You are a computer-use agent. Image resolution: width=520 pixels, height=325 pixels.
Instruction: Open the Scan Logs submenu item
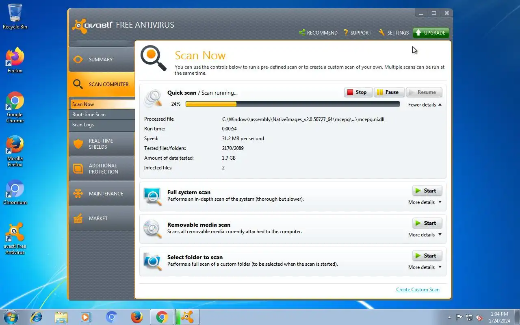coord(102,125)
